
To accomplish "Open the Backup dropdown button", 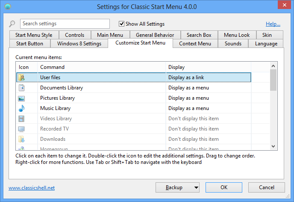I will click(177, 187).
